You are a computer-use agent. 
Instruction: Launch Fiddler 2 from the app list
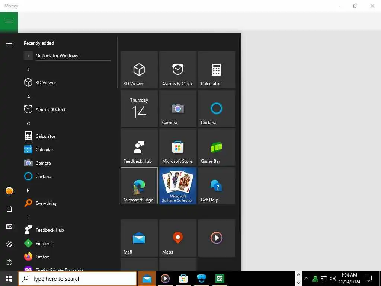tap(68, 244)
